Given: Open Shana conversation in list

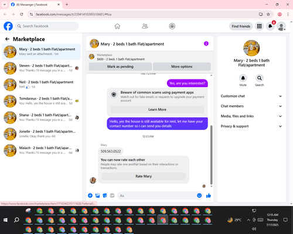Looking at the screenshot, I should click(41, 118).
